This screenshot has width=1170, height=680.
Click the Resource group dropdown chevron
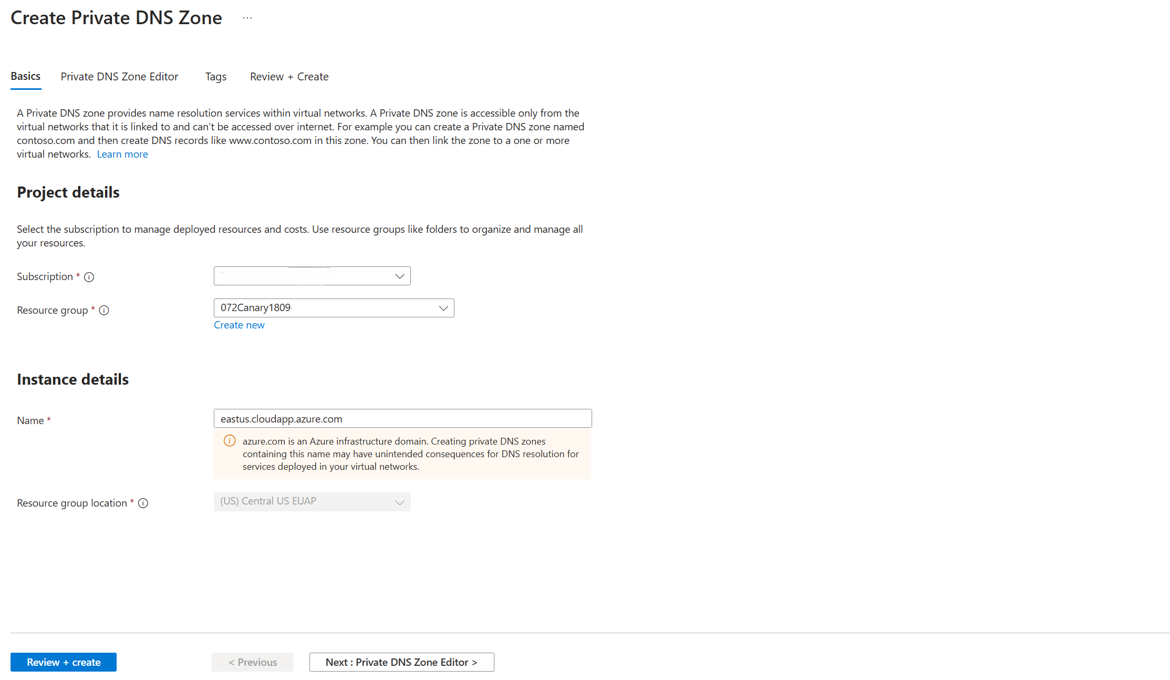443,308
